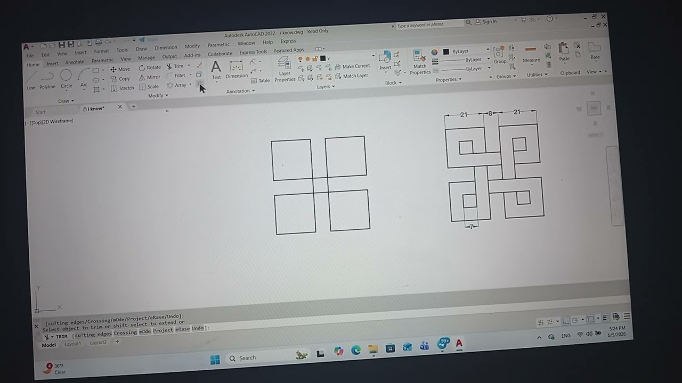Toggle ortho mode in status bar

coord(566,321)
